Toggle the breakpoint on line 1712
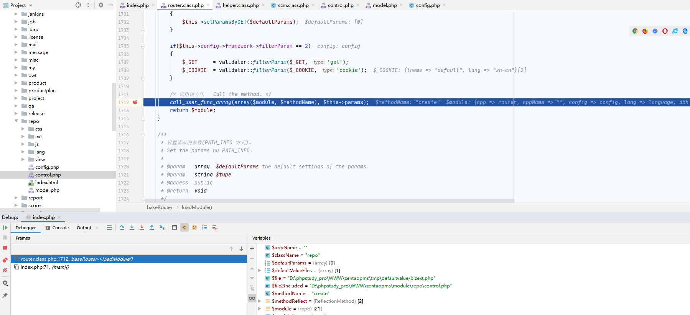This screenshot has width=690, height=315. coord(135,102)
